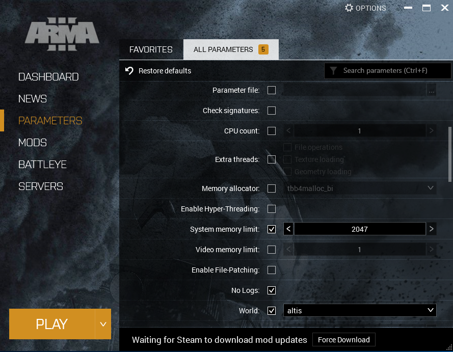Go to Dashboard section
The image size is (453, 352).
tap(48, 77)
